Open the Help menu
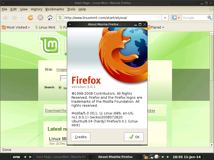214x160 pixels. click(82, 9)
